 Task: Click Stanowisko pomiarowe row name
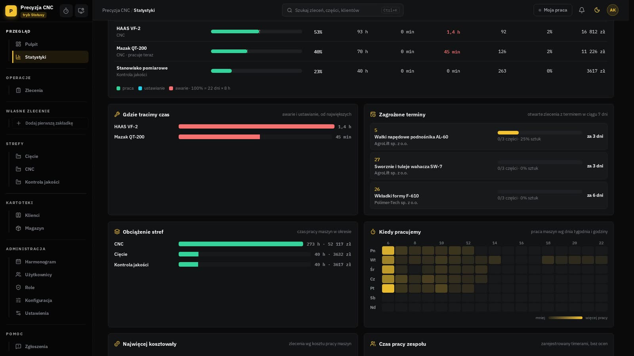click(142, 68)
